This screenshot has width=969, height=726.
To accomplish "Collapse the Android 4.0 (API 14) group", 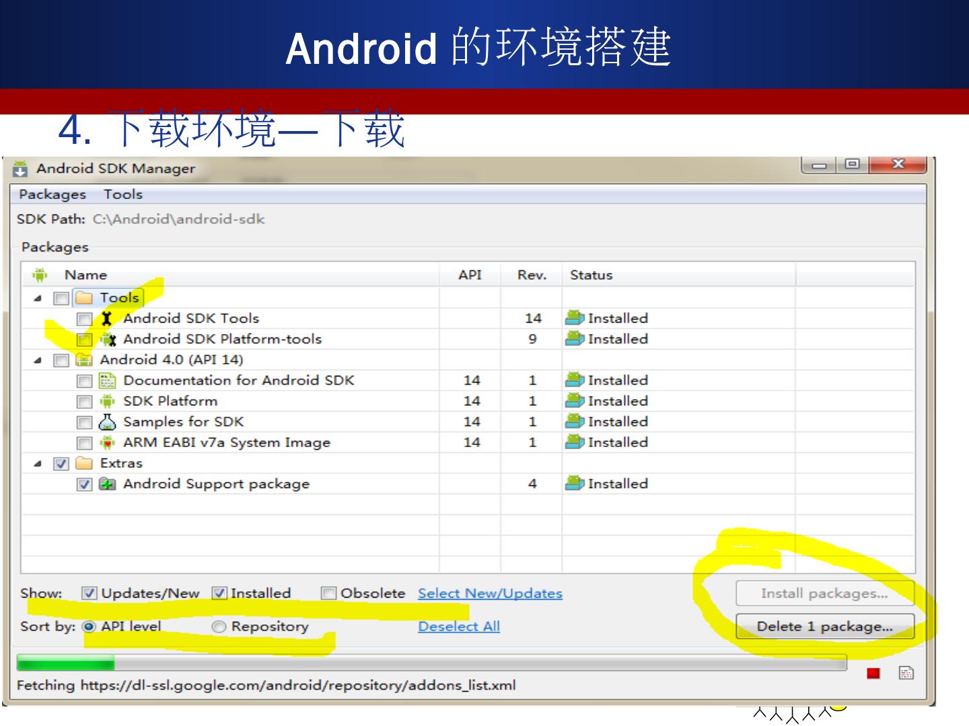I will pos(38,360).
